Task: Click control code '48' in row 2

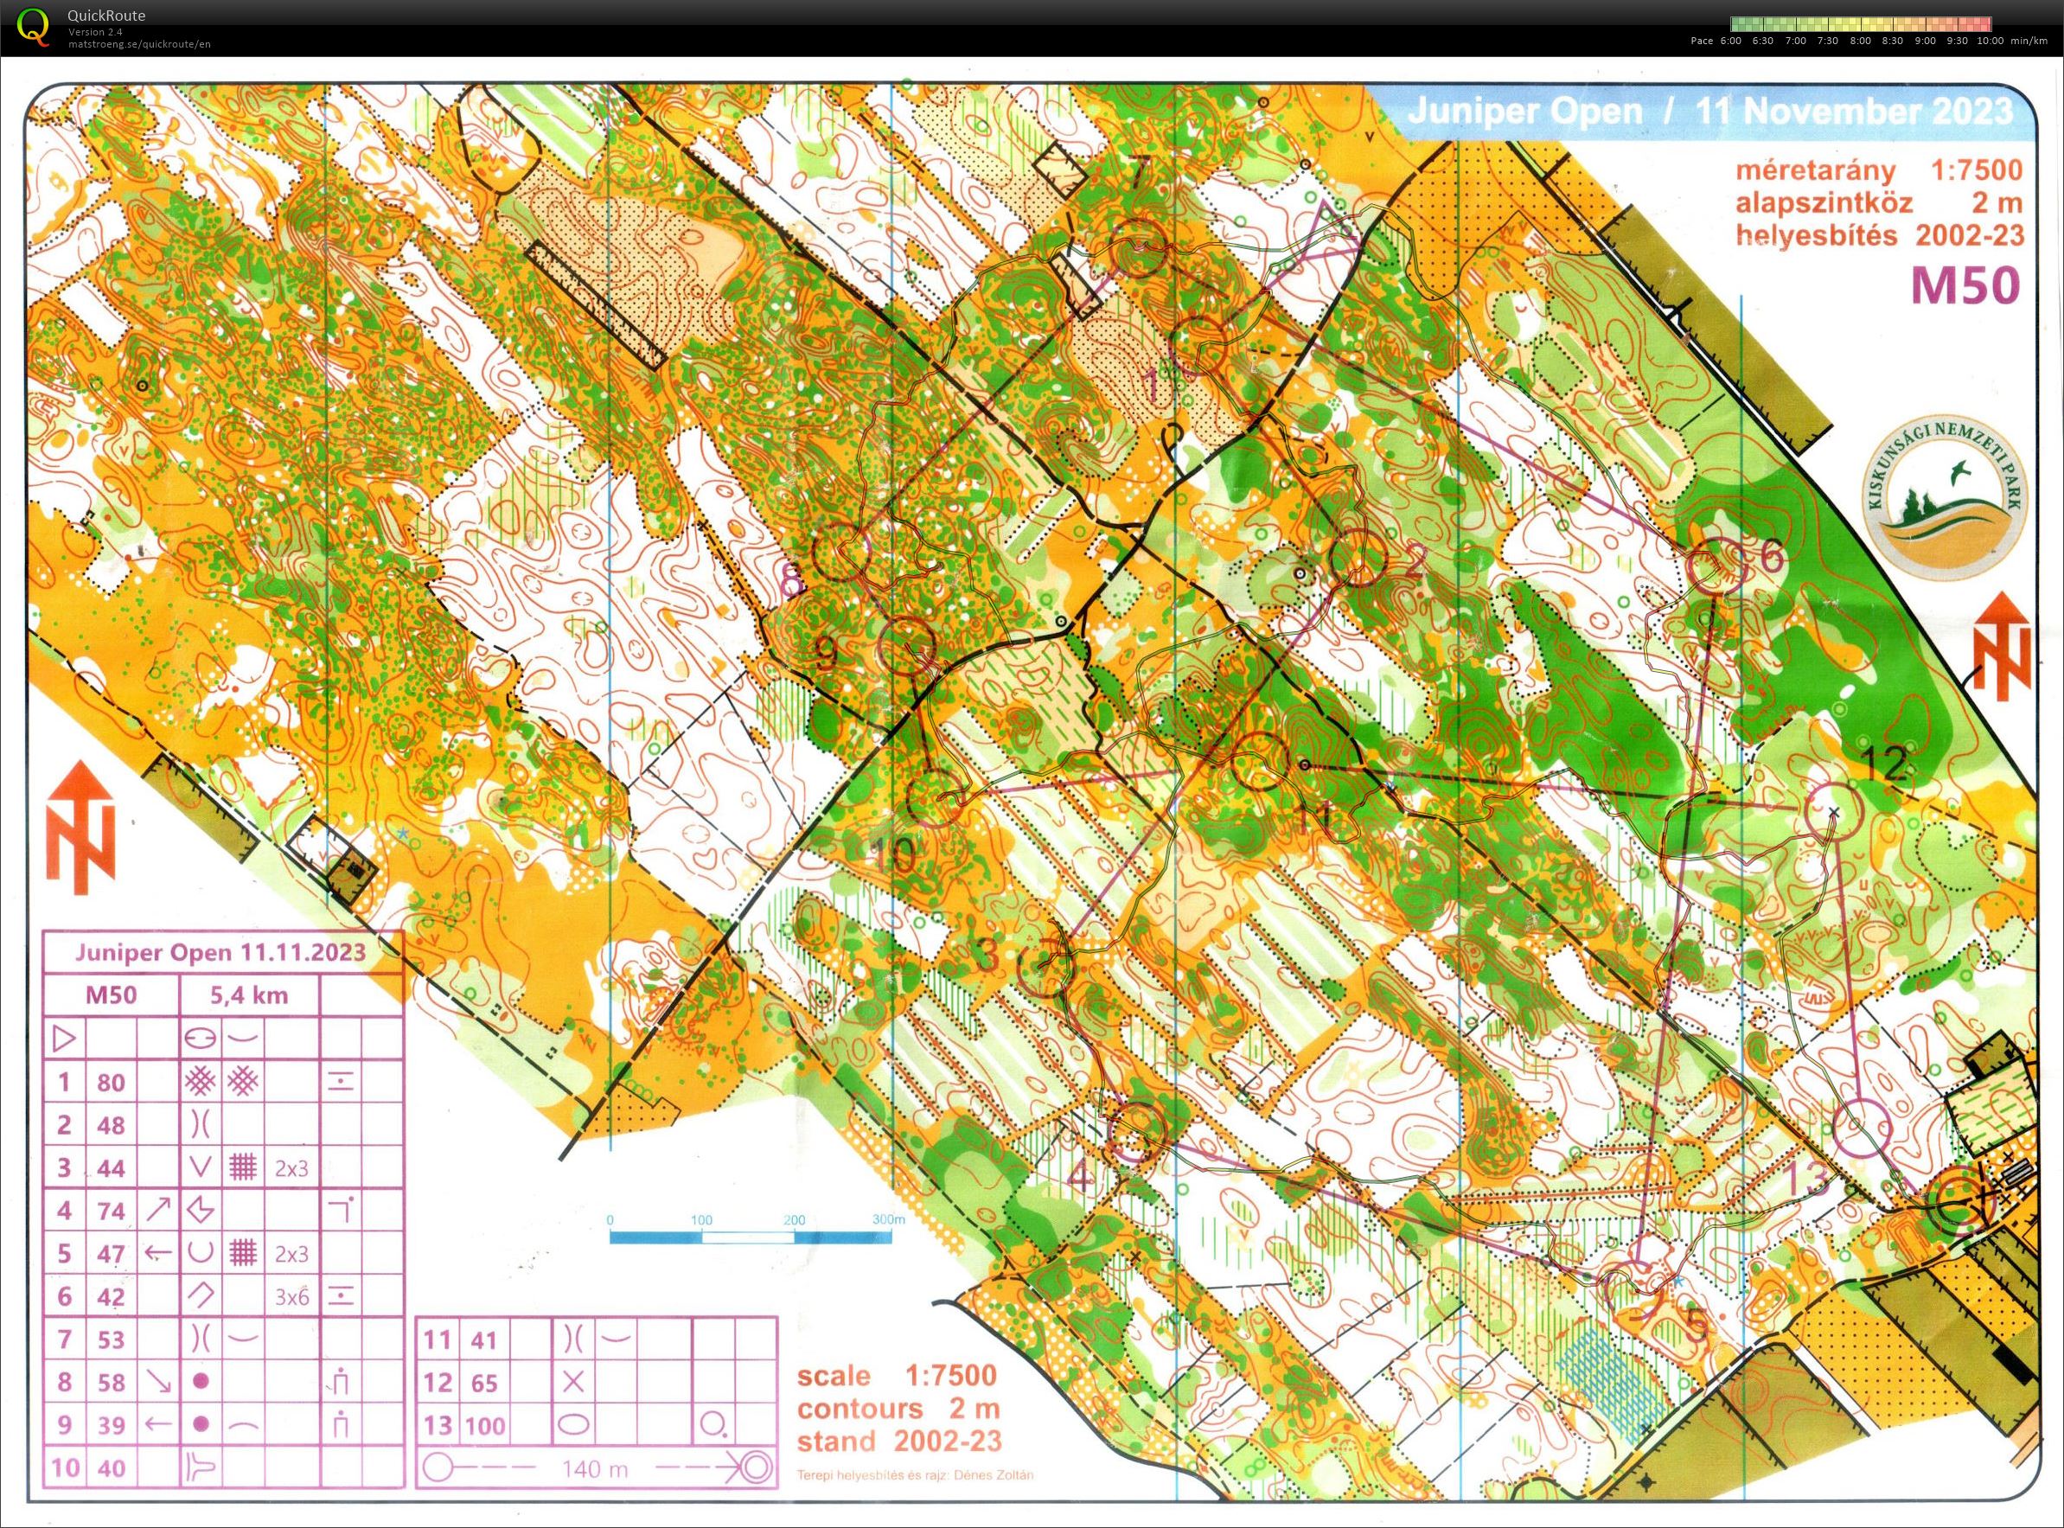Action: tap(111, 1126)
